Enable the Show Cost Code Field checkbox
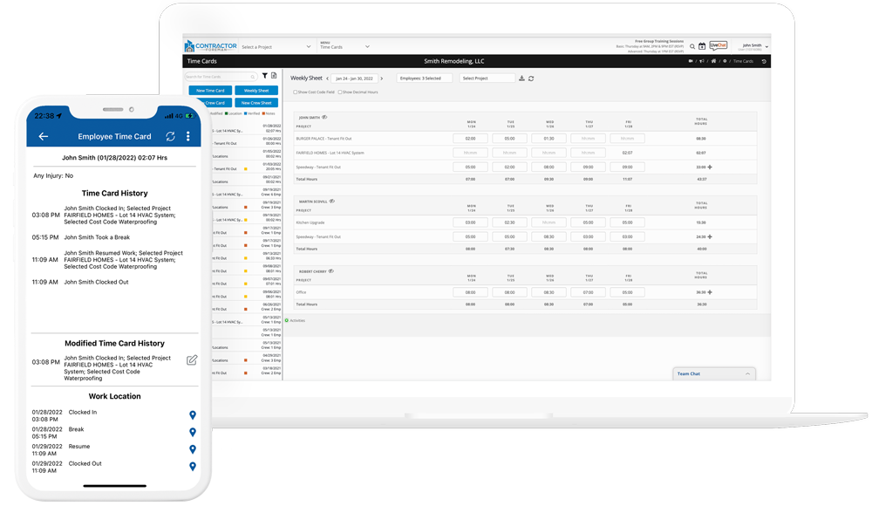Viewport: 872px width, 506px height. coord(296,92)
